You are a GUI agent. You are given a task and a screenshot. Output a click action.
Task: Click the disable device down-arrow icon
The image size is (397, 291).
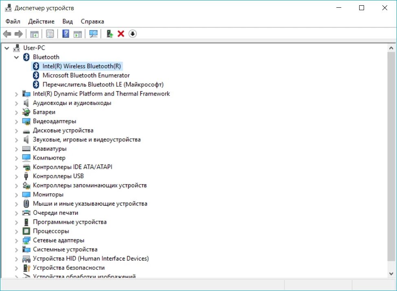point(133,34)
